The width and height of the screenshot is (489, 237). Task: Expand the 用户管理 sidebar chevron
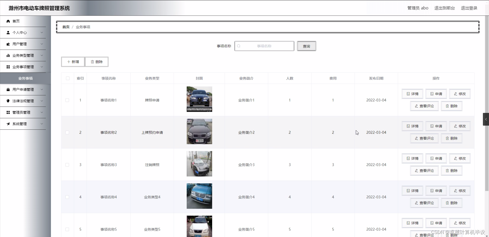(42, 44)
